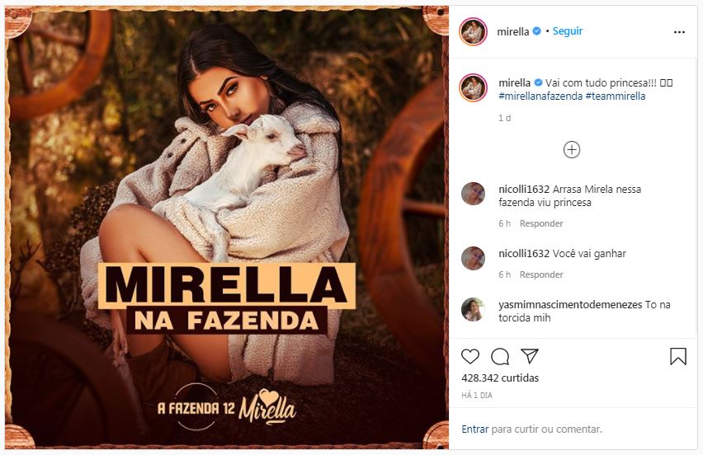Open the #teammirella hashtag link

616,96
